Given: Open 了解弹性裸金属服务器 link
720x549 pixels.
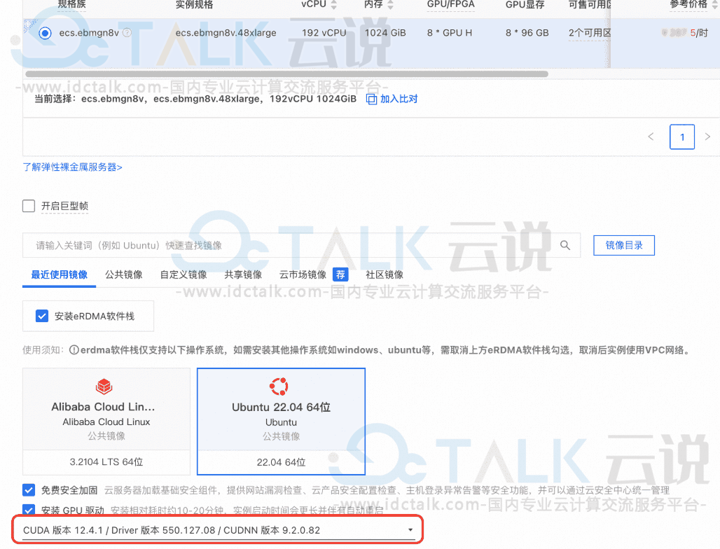Looking at the screenshot, I should (73, 167).
